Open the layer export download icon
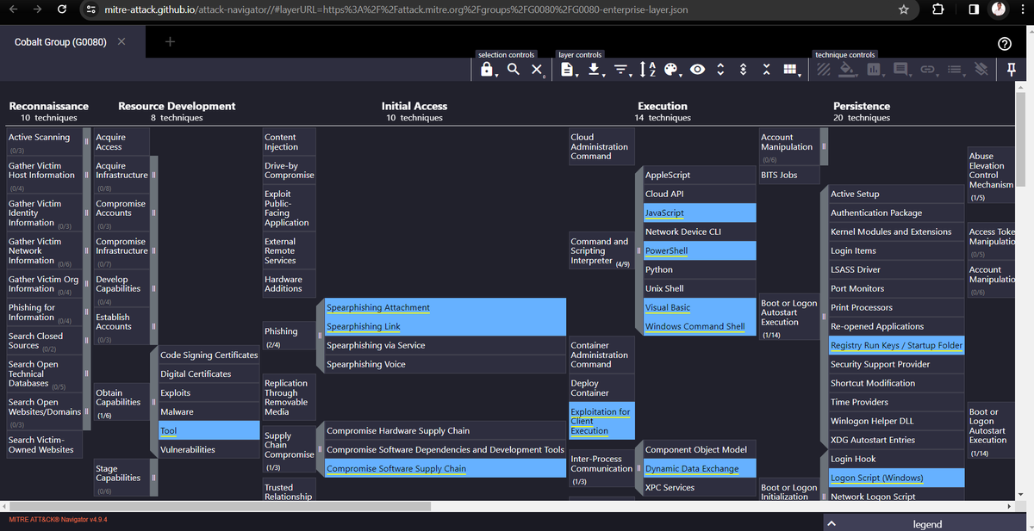Viewport: 1034px width, 531px height. click(x=595, y=70)
